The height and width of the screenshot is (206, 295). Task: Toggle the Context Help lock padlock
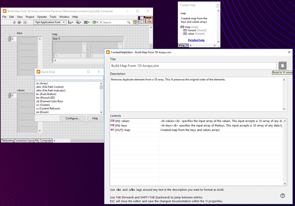[x=183, y=46]
